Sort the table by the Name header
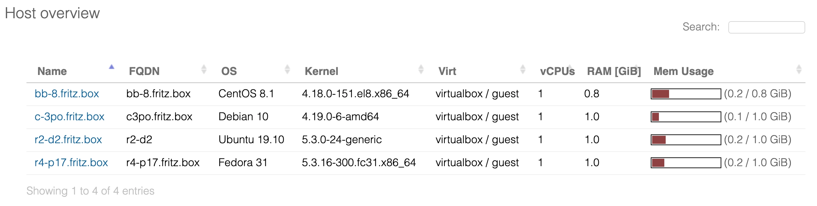The image size is (817, 206). tap(53, 71)
